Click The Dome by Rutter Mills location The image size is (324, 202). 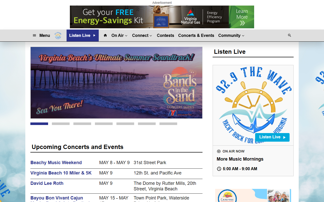[165, 186]
